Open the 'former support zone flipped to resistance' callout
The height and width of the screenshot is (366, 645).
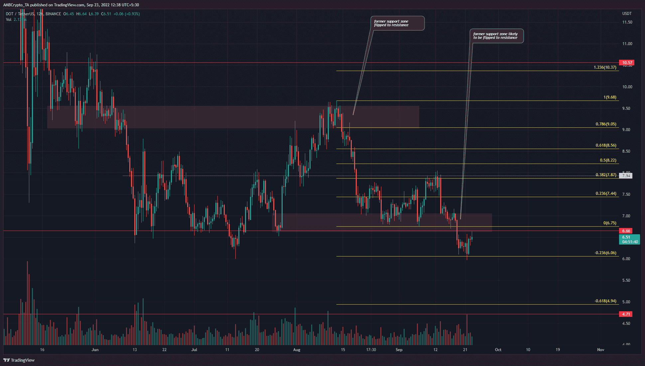(x=397, y=23)
